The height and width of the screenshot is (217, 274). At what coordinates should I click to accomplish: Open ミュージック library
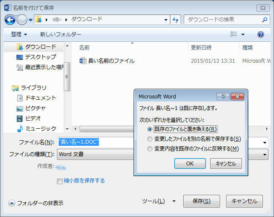[x=41, y=129]
